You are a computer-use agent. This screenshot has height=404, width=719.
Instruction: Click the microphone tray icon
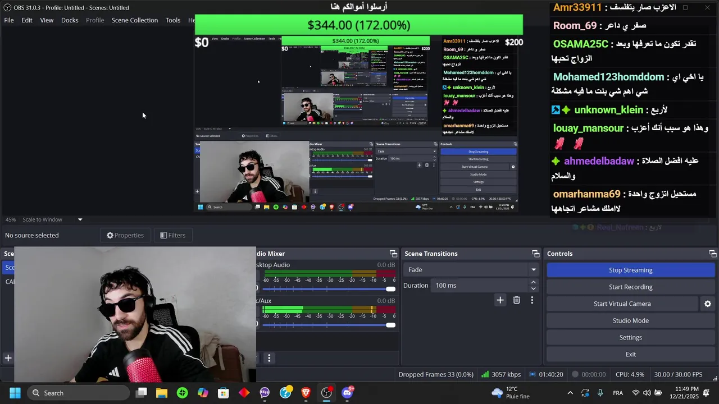(x=600, y=393)
